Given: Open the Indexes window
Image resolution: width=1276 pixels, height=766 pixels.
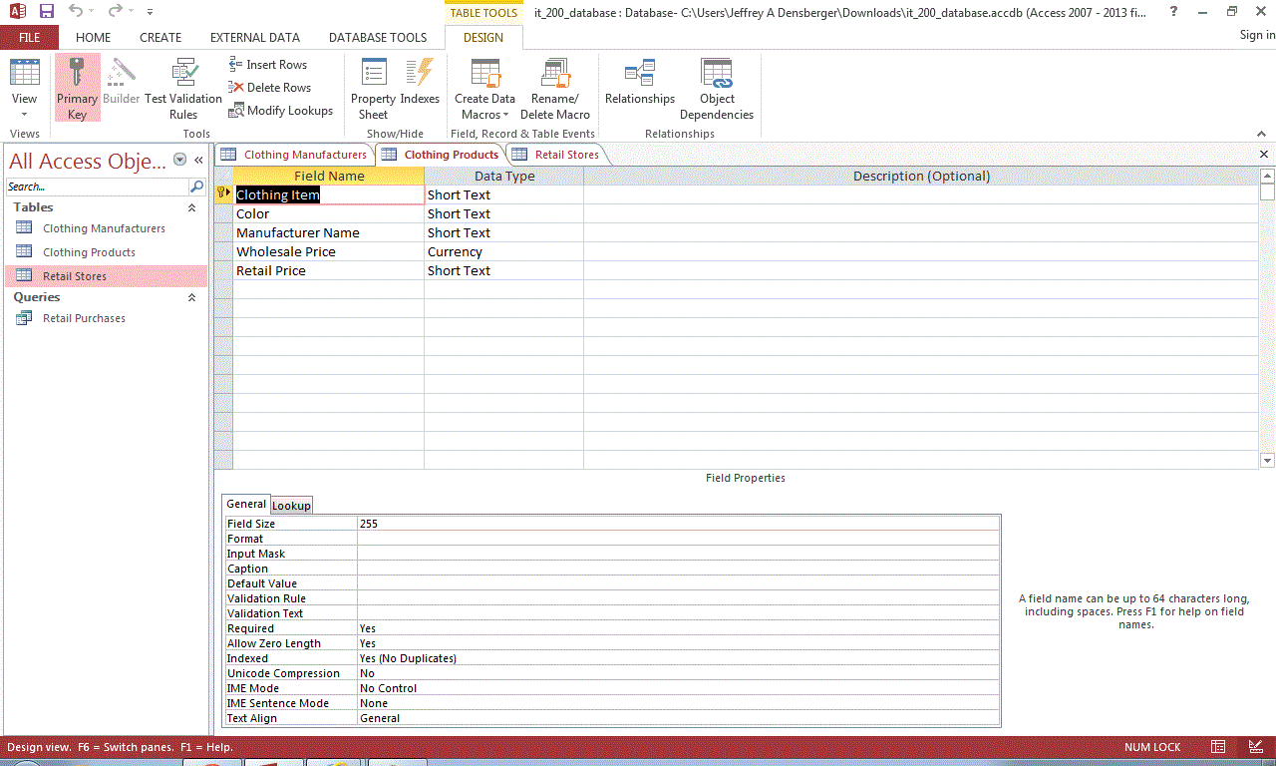Looking at the screenshot, I should point(419,88).
